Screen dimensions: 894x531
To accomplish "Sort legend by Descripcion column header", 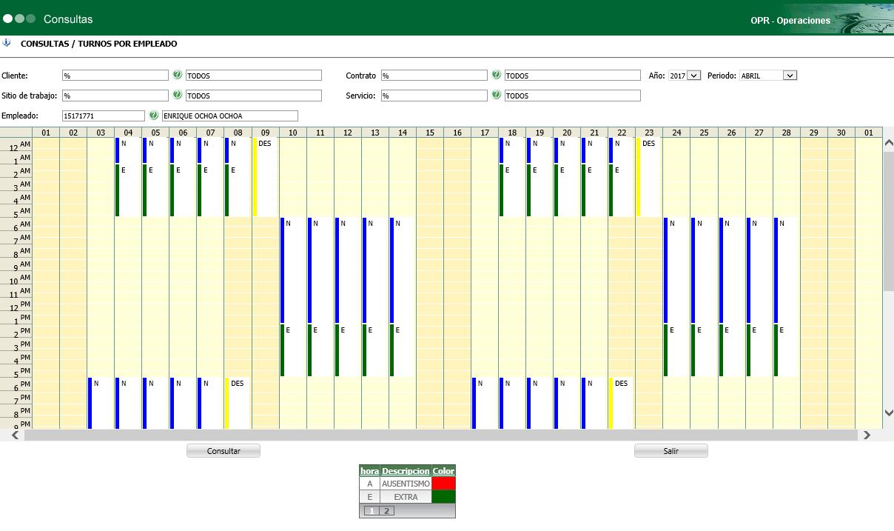I will point(406,471).
